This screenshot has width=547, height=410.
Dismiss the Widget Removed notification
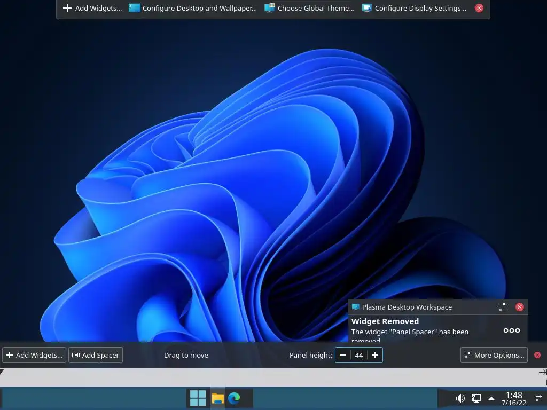(520, 307)
